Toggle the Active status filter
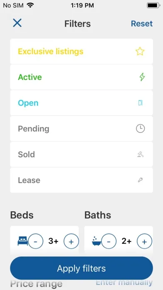The height and width of the screenshot is (290, 163). click(x=81, y=77)
